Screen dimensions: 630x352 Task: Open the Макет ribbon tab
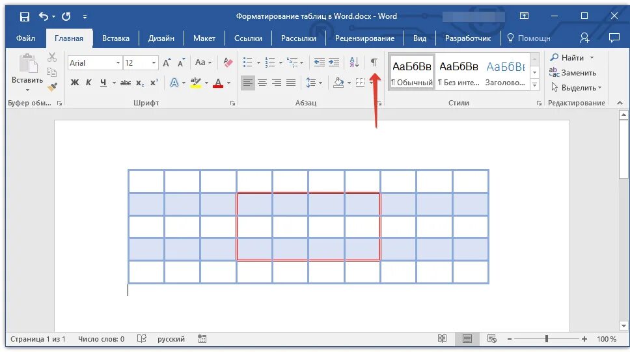tap(204, 38)
